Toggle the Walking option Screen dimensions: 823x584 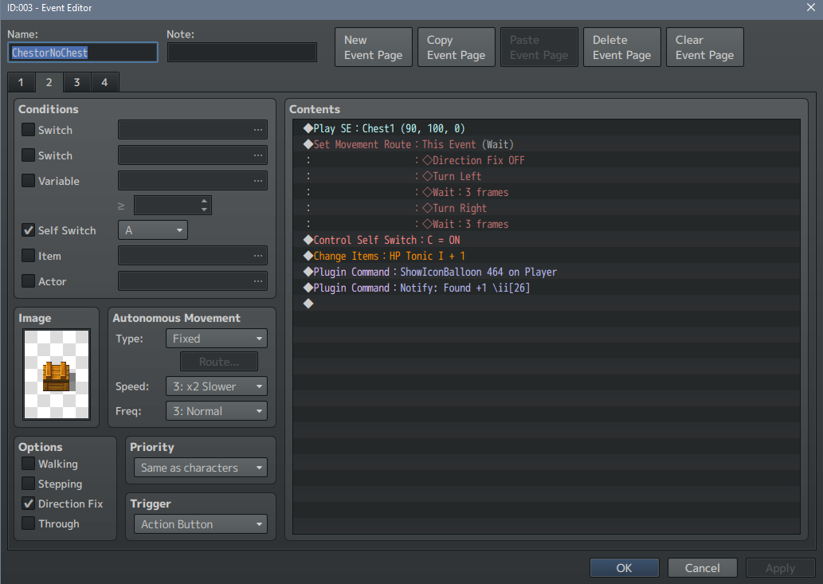[x=29, y=464]
